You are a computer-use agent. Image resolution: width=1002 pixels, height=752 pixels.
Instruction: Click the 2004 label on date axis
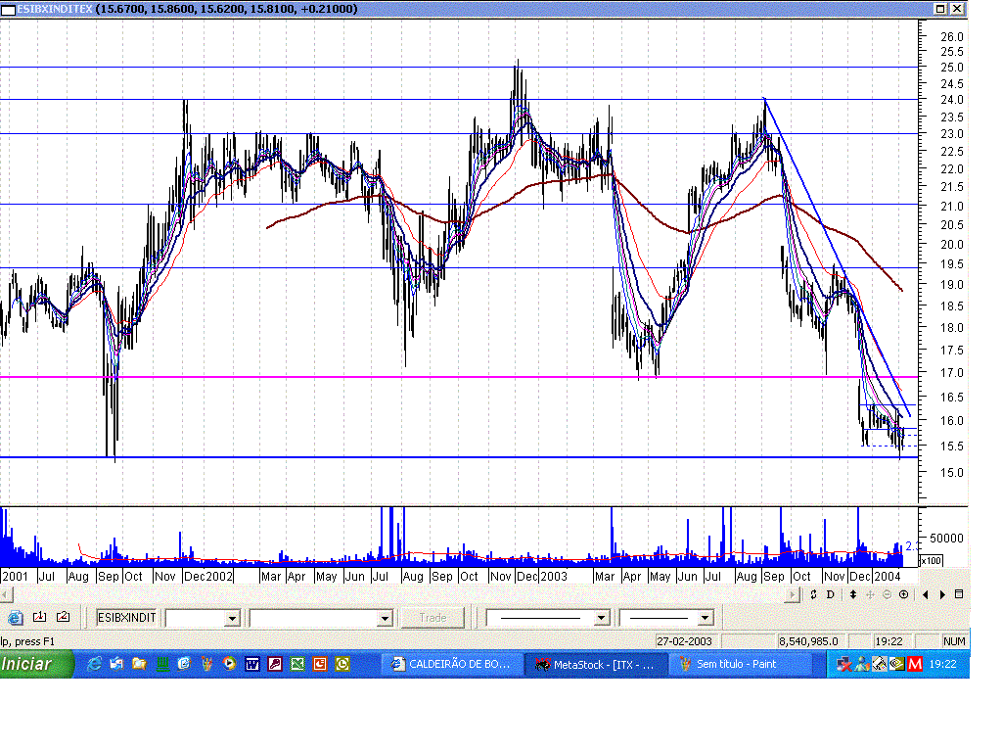[887, 576]
